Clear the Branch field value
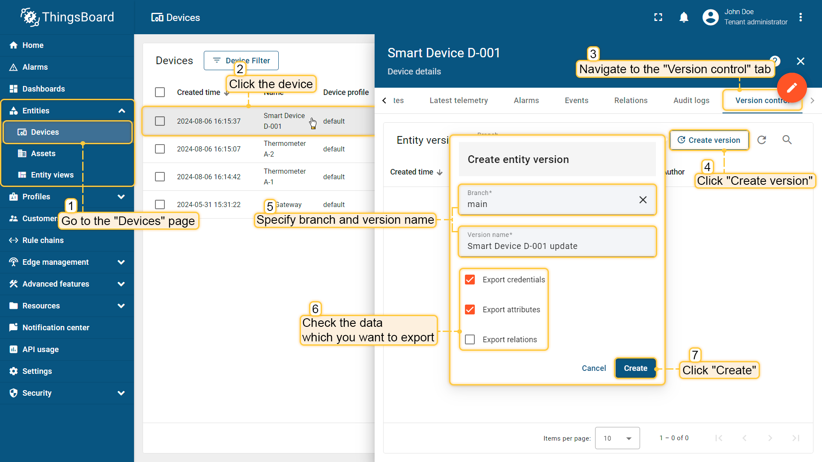Screen dimensions: 822x462 click(x=643, y=200)
